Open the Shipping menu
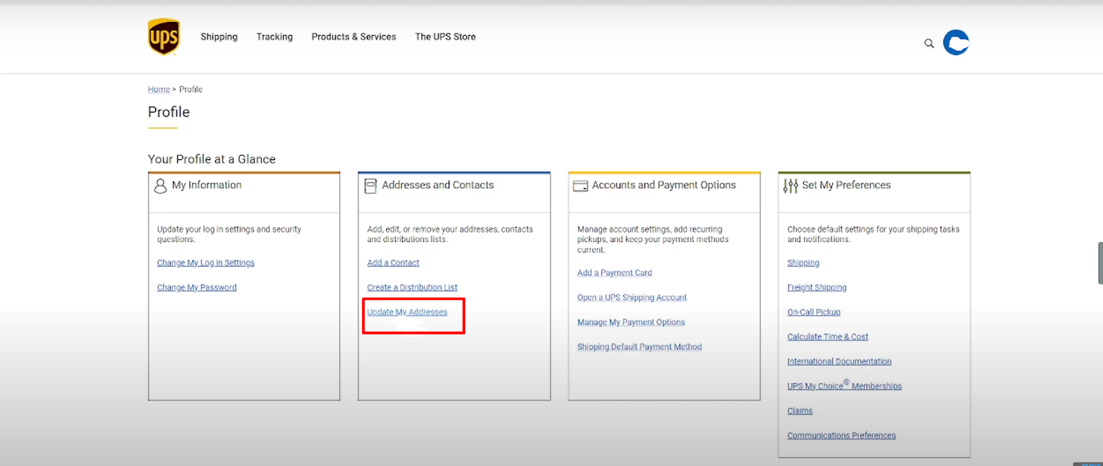 (x=219, y=37)
